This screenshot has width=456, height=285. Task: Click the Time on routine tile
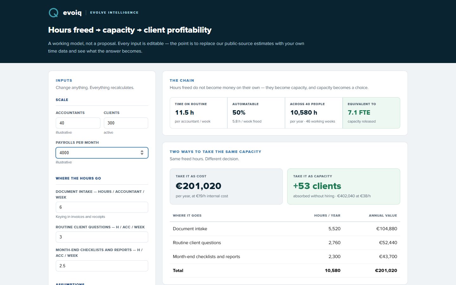click(x=199, y=113)
